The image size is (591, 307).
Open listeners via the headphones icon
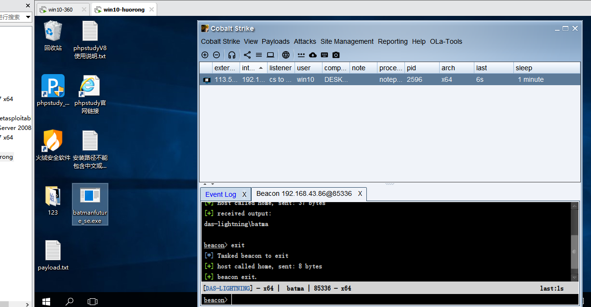coord(232,55)
